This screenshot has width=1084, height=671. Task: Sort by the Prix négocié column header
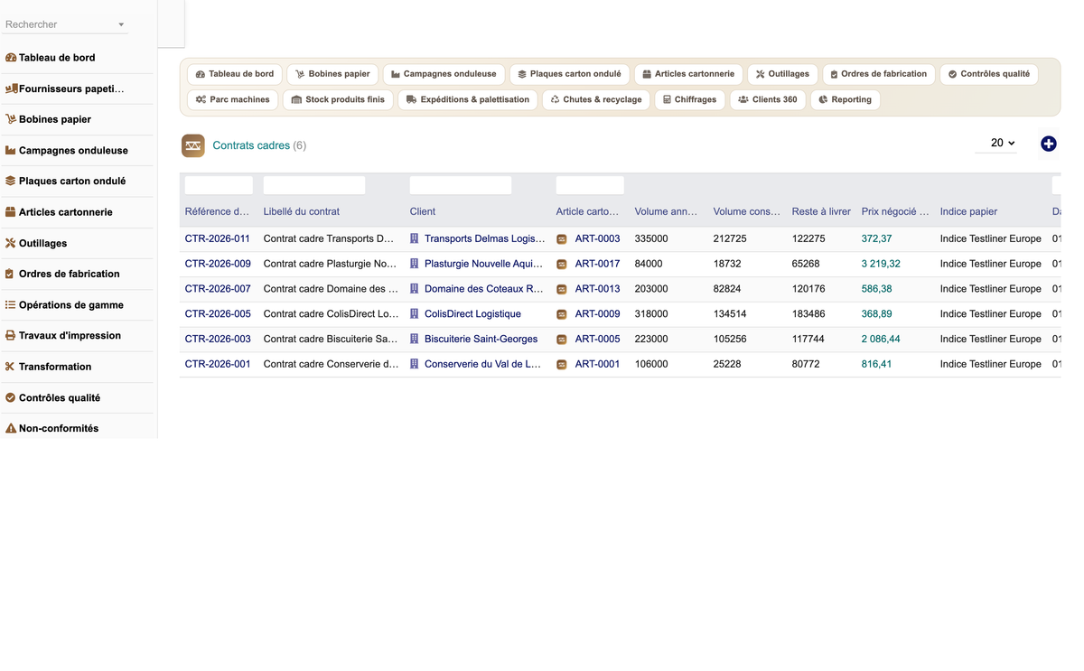click(895, 212)
